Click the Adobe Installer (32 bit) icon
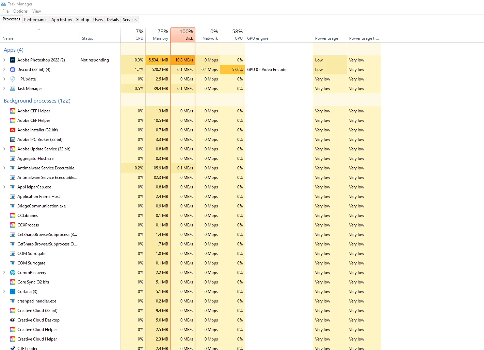Viewport: 484px width, 350px height. click(x=13, y=130)
